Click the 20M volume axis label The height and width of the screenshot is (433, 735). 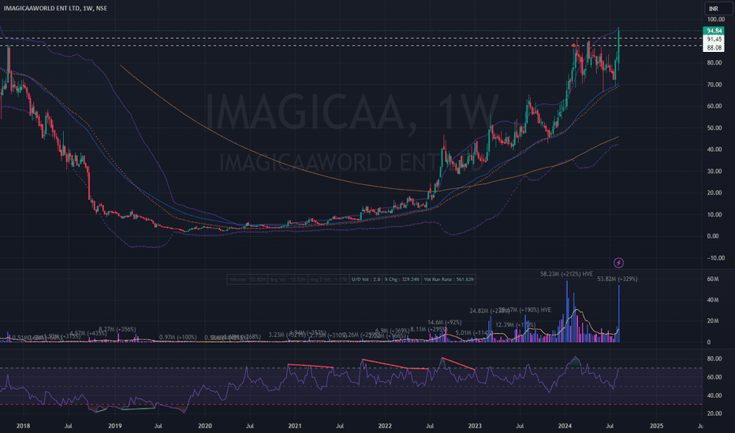coord(712,321)
